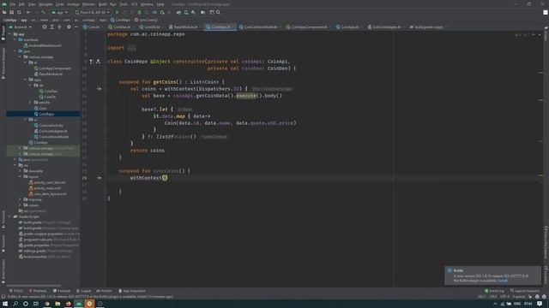Open the Project pane settings gear
Viewport: 549px width, 308px height.
(69, 27)
